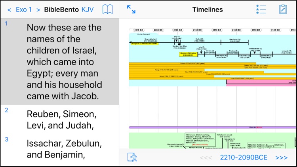
Task: Tap the Dudu reign label on Akkad line
Action: (x=200, y=40)
